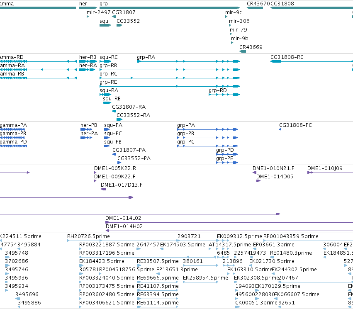Click the DME1-005K22.R clone label
This screenshot has width=353, height=309.
point(115,168)
